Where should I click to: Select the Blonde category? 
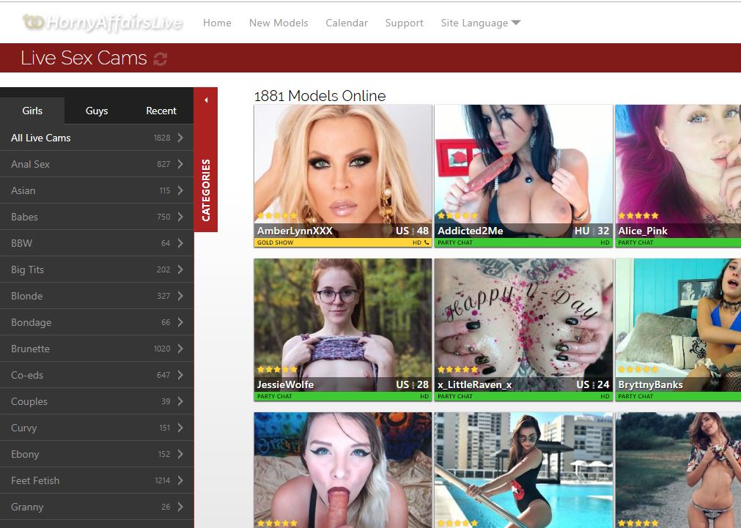[97, 296]
